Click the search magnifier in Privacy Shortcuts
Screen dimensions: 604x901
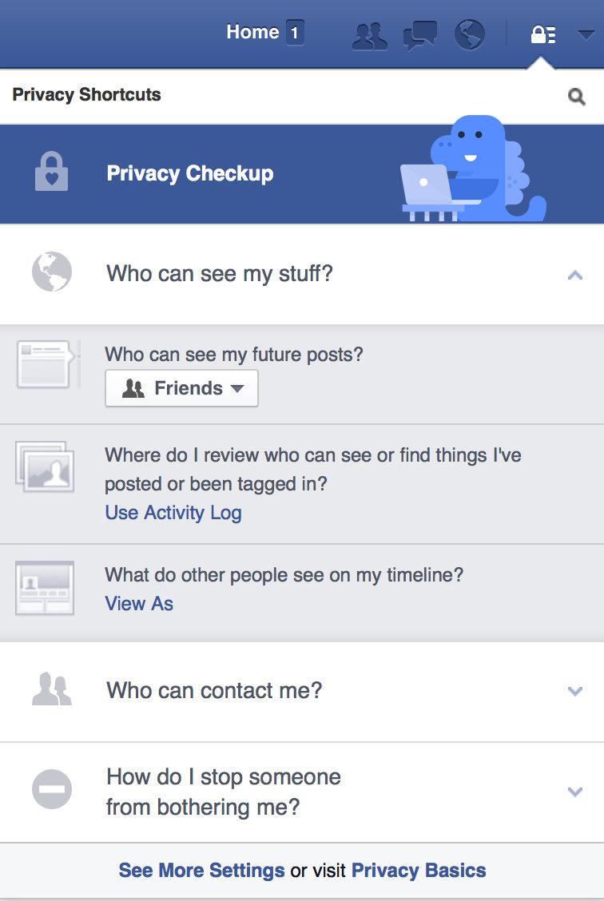(577, 95)
